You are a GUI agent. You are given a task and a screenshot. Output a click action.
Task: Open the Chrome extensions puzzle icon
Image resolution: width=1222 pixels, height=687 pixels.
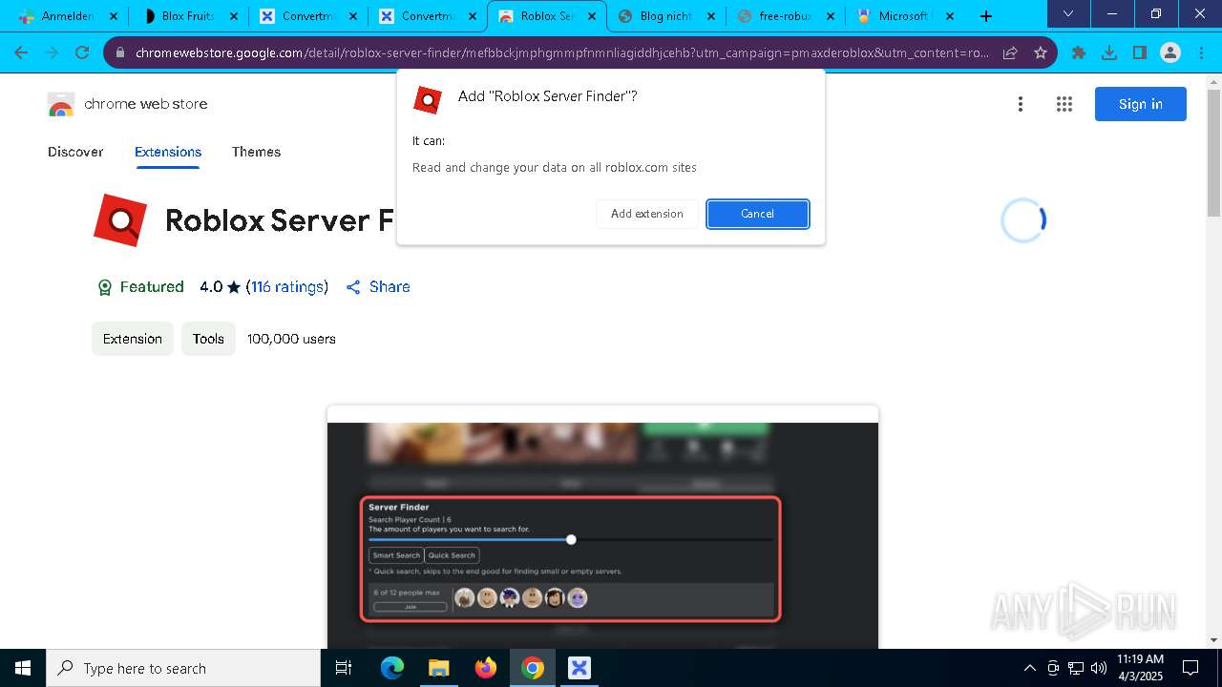(x=1079, y=52)
